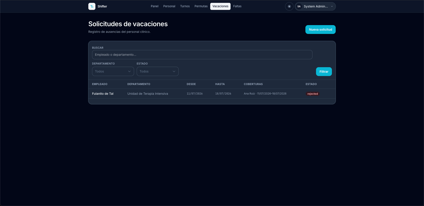The height and width of the screenshot is (206, 424).
Task: Click the end date 18/07/2026 cell
Action: (x=223, y=94)
